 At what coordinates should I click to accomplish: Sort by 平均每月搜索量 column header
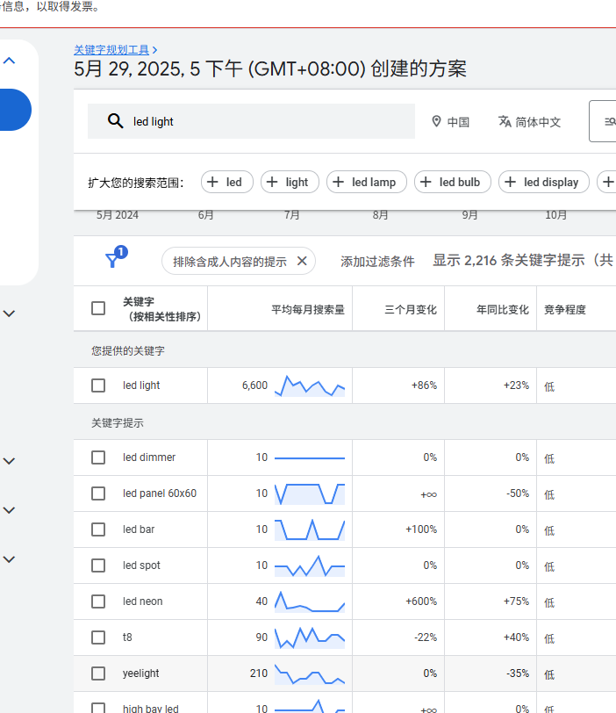307,309
